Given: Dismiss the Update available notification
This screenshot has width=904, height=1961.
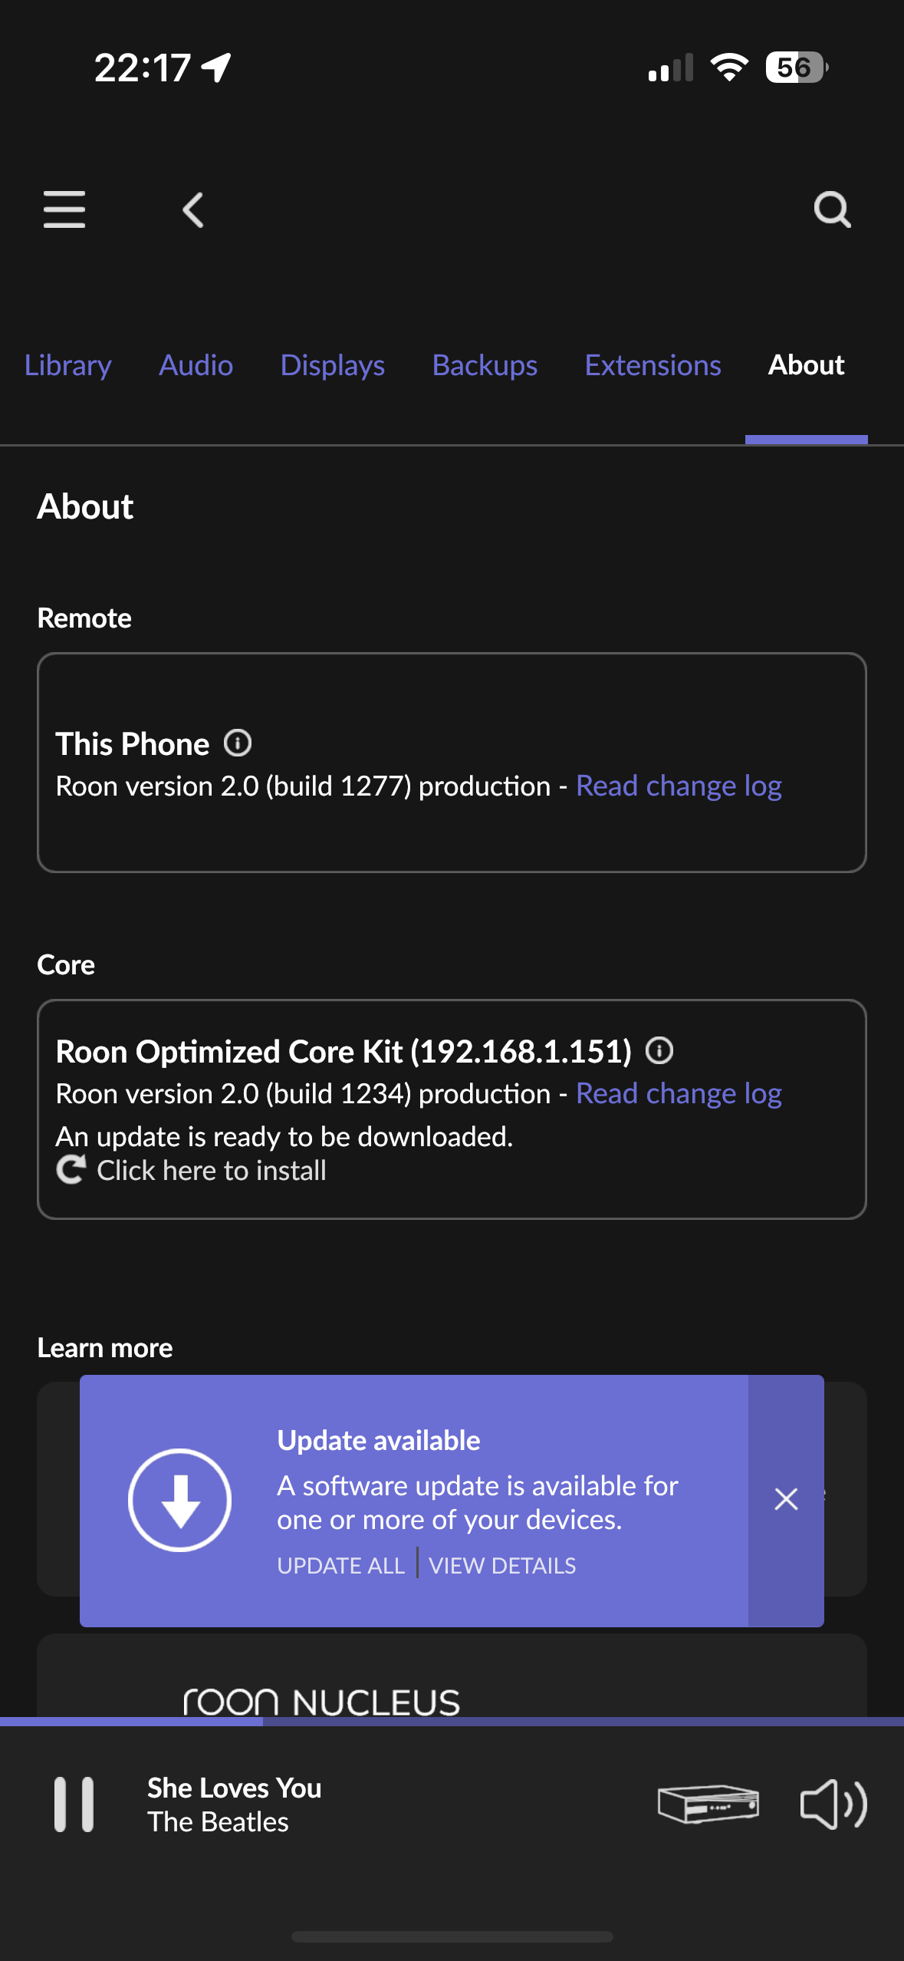Looking at the screenshot, I should [x=786, y=1499].
